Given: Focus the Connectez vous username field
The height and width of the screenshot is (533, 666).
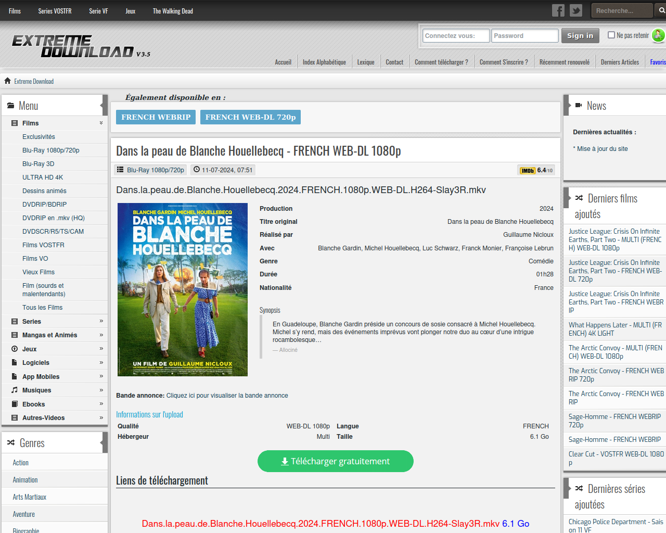Looking at the screenshot, I should pos(456,35).
